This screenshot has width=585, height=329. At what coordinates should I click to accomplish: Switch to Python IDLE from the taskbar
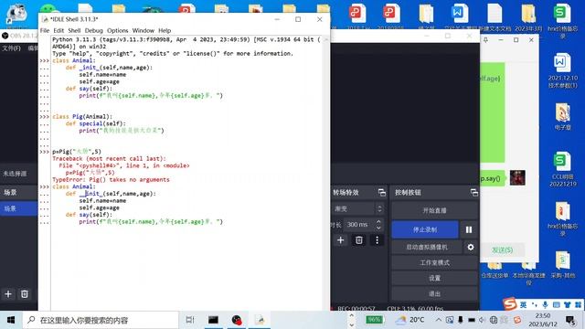click(x=260, y=320)
